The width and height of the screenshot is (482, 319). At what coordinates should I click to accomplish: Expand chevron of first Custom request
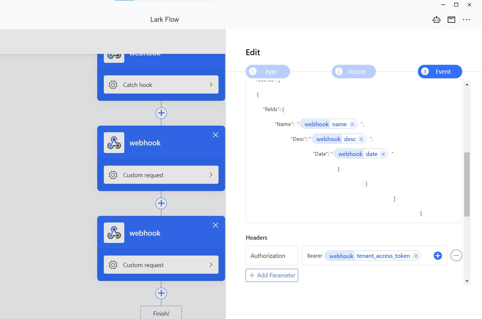[211, 175]
